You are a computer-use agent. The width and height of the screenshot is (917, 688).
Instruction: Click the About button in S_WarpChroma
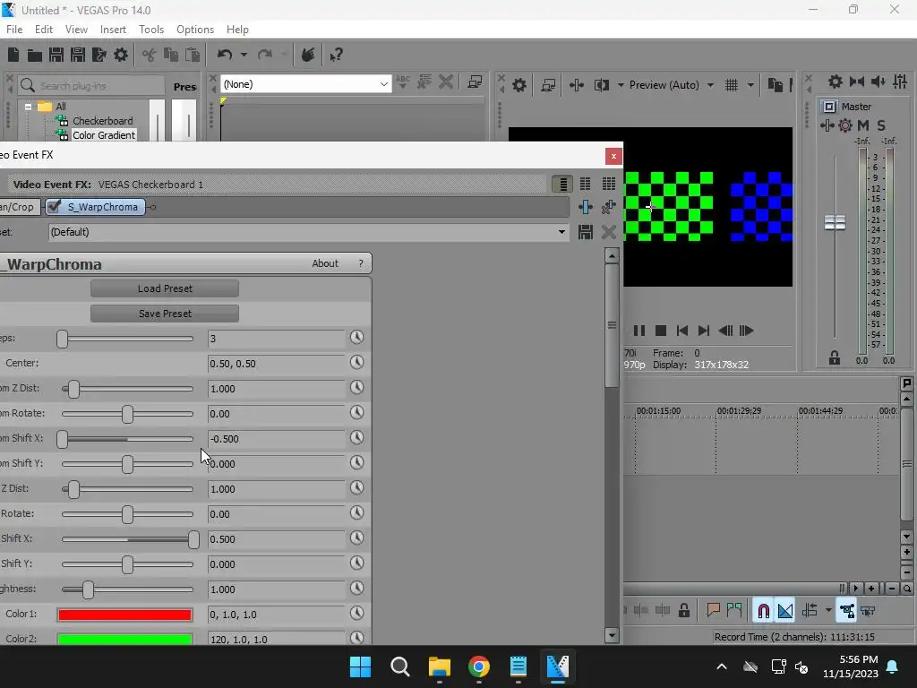325,263
